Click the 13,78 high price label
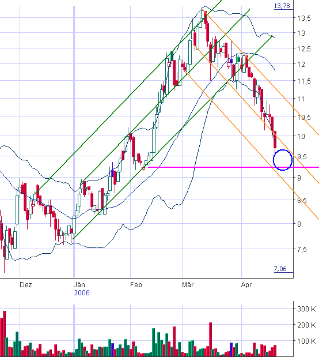Screen dimensions: 319x357 [x=282, y=6]
